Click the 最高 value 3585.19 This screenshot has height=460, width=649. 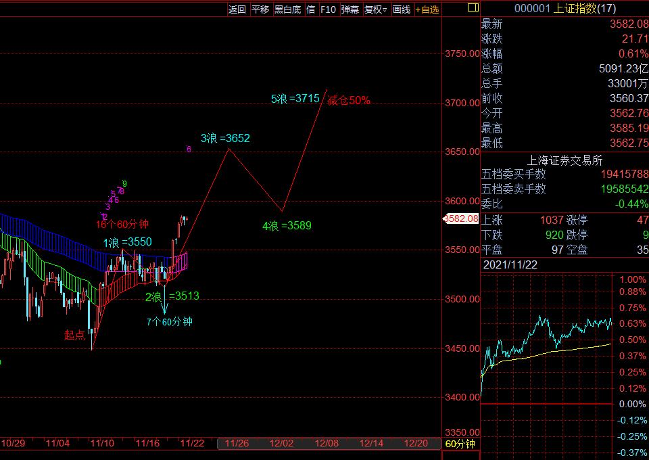tap(629, 129)
